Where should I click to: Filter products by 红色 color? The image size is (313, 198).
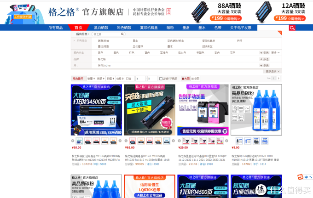point(132,53)
